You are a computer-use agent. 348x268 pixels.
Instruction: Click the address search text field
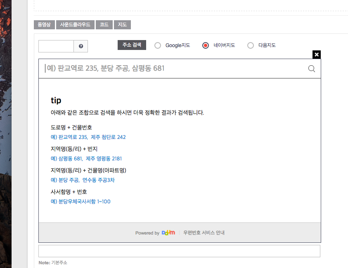(173, 69)
